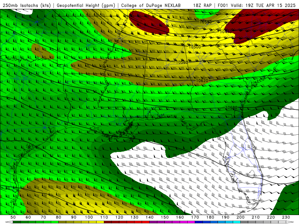Click the maroon legend swatch right of 110
The image size is (299, 224).
click(x=108, y=222)
